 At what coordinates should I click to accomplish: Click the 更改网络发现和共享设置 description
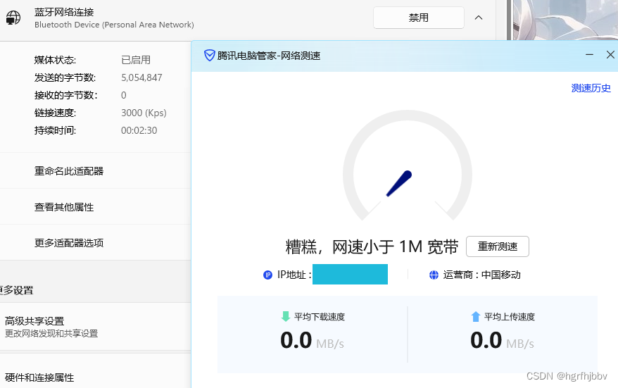(x=51, y=334)
